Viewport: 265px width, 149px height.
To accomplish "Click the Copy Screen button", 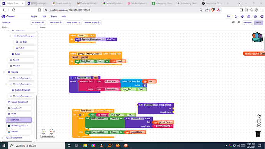I will click(x=73, y=22).
